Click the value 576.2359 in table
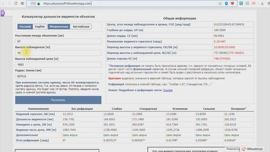This screenshot has width=270, height=152. (x=68, y=125)
